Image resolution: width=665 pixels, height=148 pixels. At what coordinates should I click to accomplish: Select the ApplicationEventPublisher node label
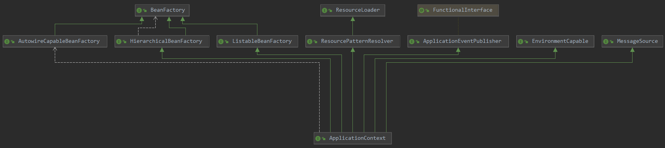[462, 41]
